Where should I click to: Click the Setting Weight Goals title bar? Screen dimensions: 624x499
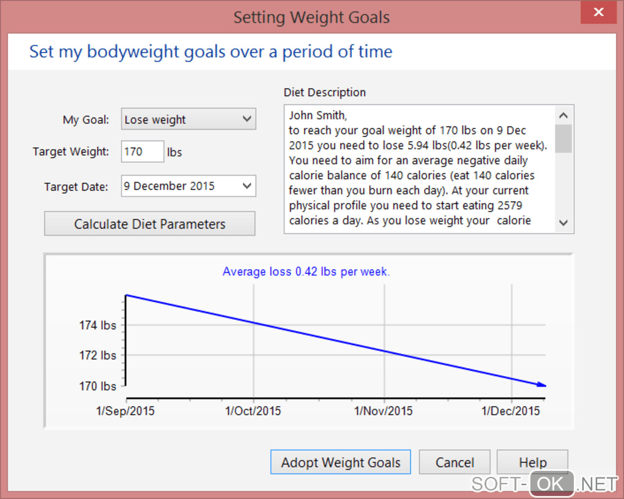pyautogui.click(x=311, y=17)
